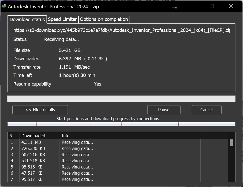Click the IDM app icon in title bar
243x187 pixels.
click(4, 6)
